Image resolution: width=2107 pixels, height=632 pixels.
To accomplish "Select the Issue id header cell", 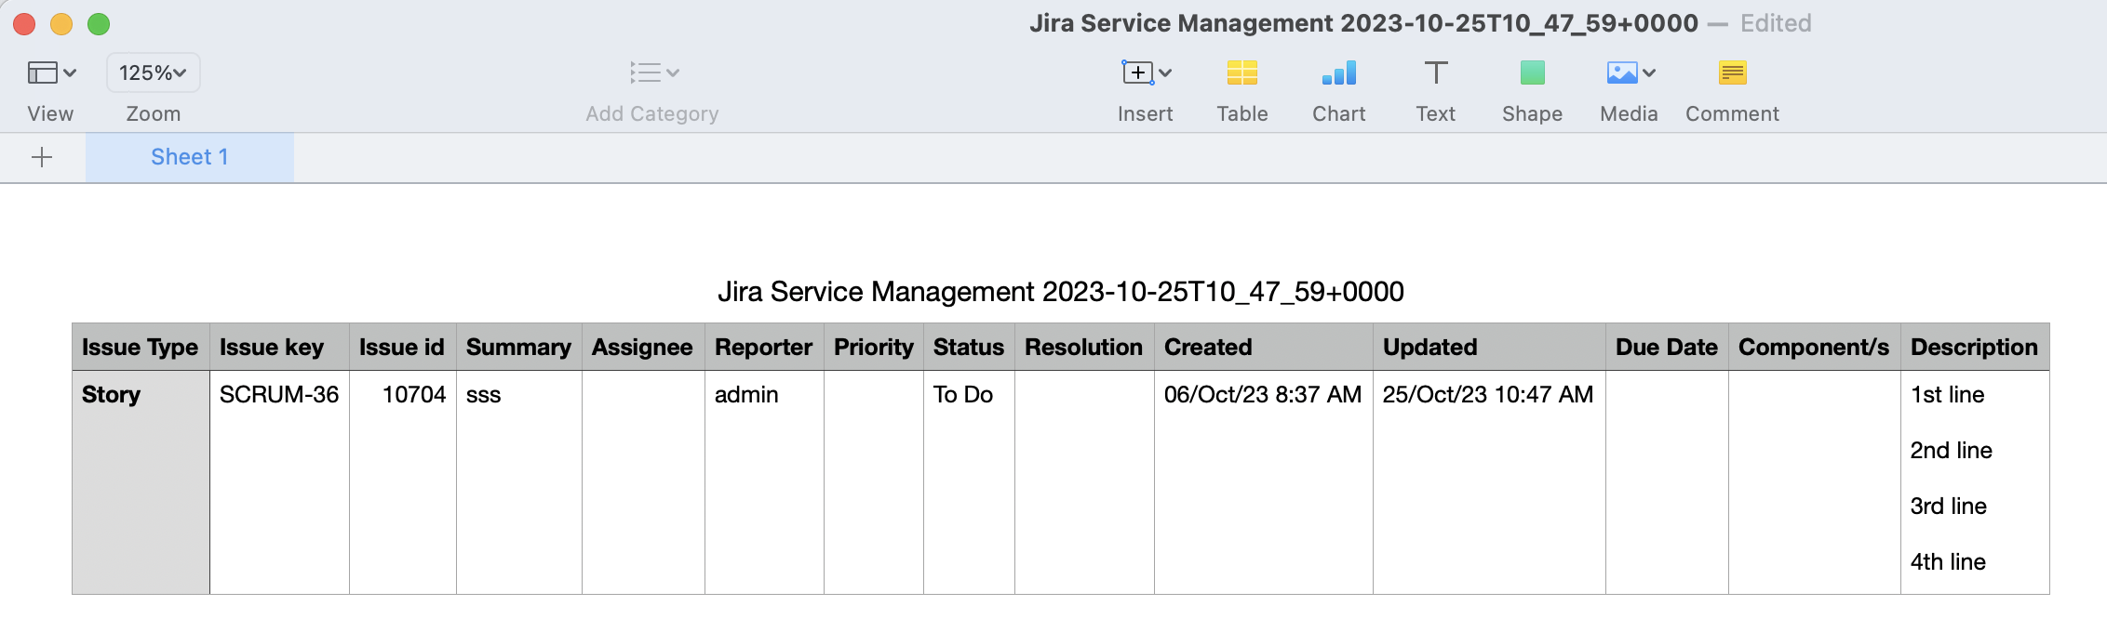I will point(402,347).
